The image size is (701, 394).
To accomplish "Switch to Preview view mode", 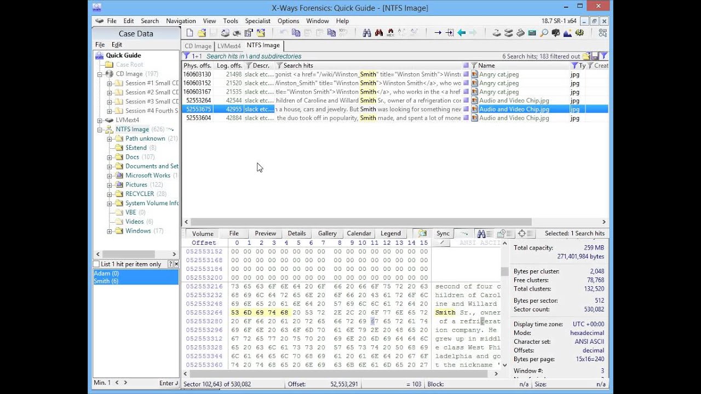I will click(265, 233).
